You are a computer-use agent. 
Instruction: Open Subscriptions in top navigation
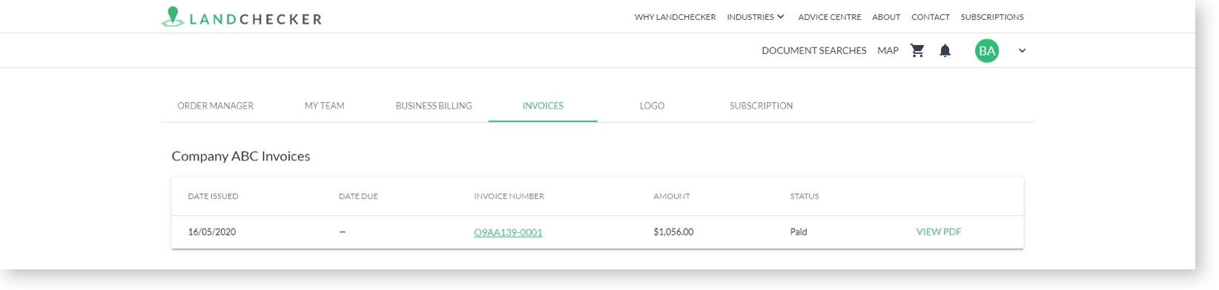click(x=992, y=17)
